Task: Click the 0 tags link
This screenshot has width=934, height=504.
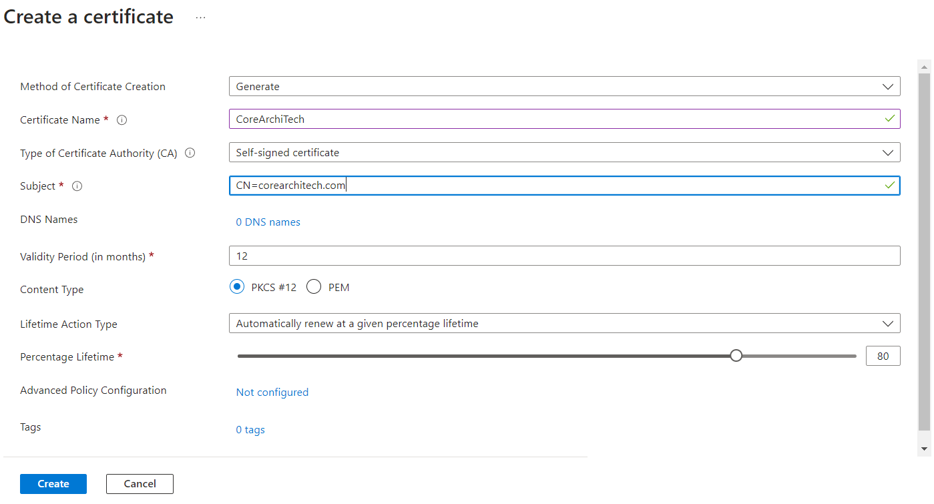Action: pyautogui.click(x=250, y=429)
